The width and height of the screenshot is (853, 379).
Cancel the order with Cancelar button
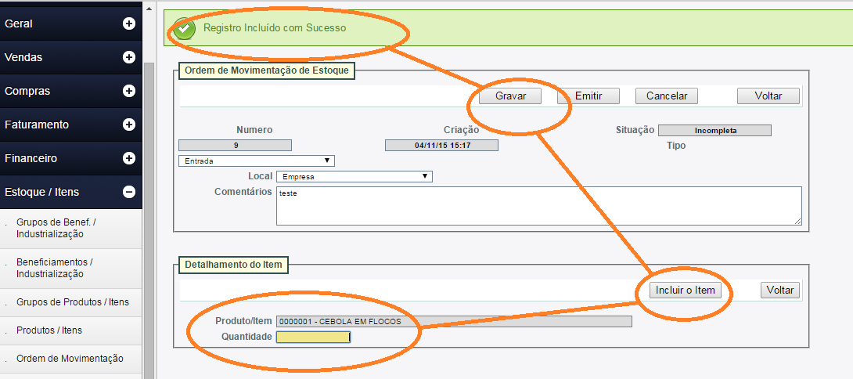[666, 96]
